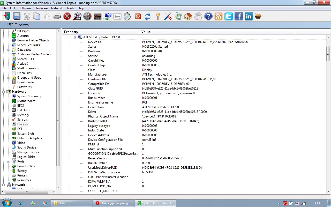Click the red shutdown power toolbar icon
The height and width of the screenshot is (207, 331).
click(x=138, y=17)
